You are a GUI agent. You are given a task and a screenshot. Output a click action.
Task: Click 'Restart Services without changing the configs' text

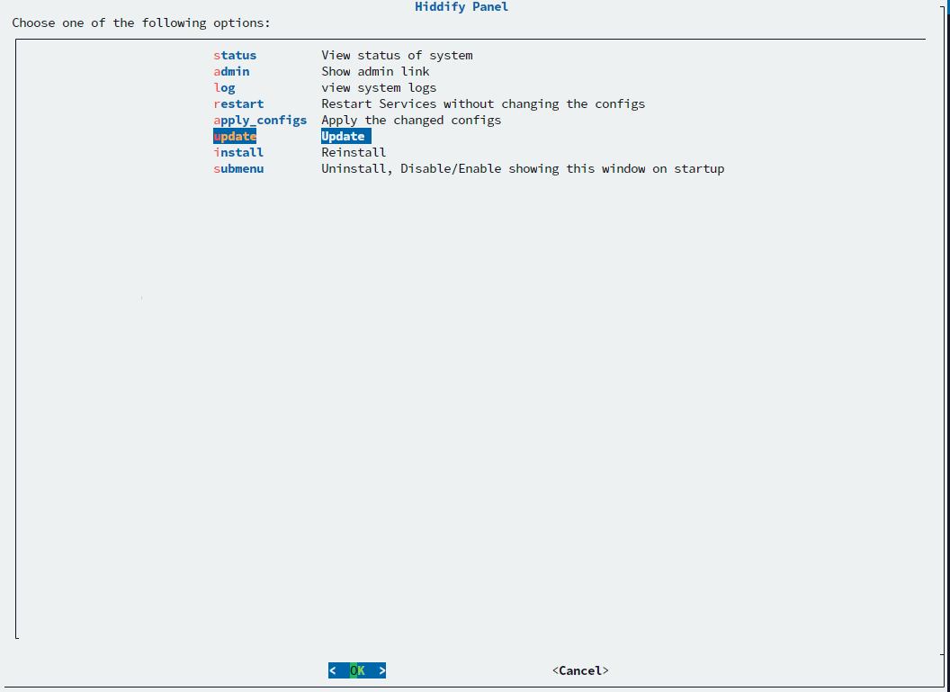tap(483, 103)
